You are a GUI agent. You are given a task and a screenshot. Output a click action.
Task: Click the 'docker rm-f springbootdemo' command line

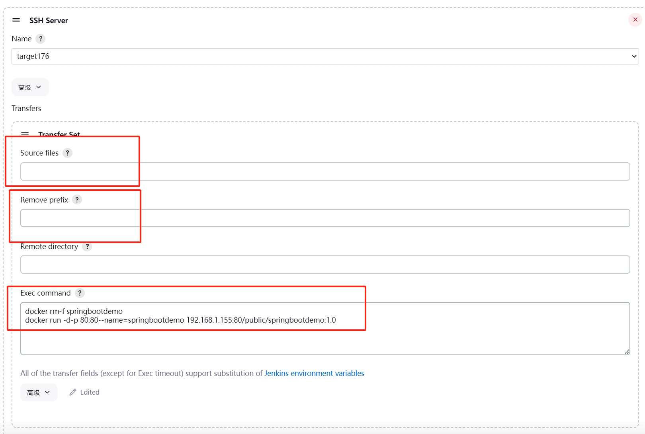click(74, 311)
